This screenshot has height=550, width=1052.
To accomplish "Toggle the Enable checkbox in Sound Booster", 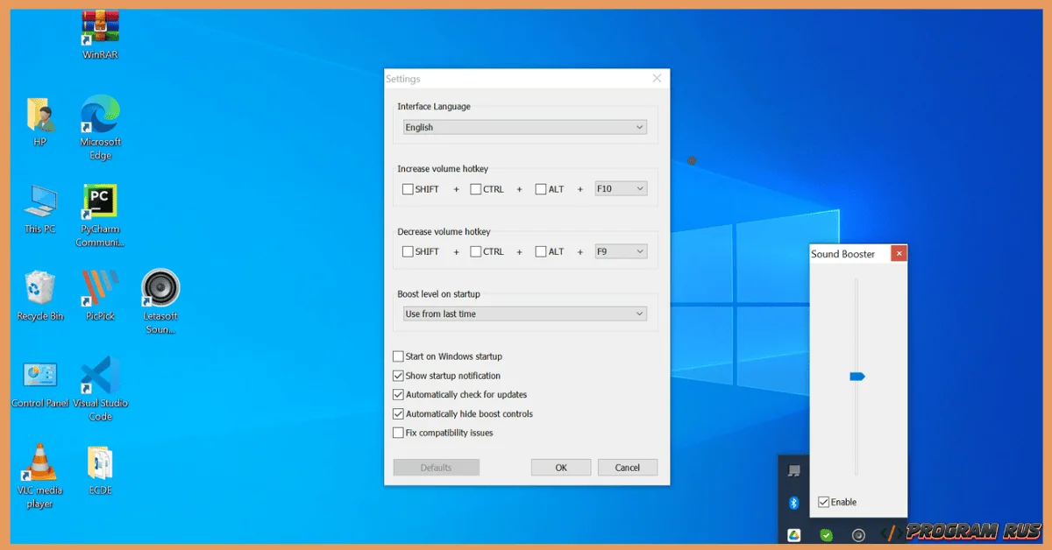I will pyautogui.click(x=823, y=502).
